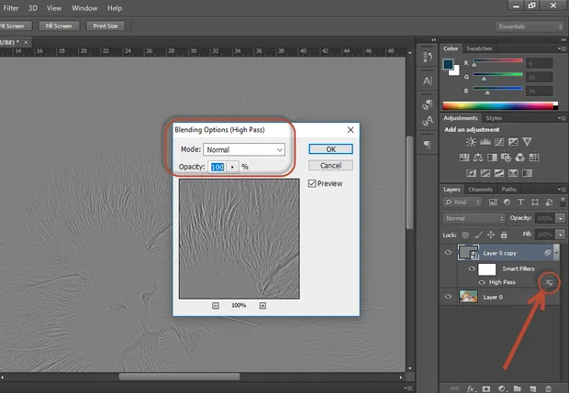The width and height of the screenshot is (569, 393).
Task: Create a new layer icon
Action: 532,388
